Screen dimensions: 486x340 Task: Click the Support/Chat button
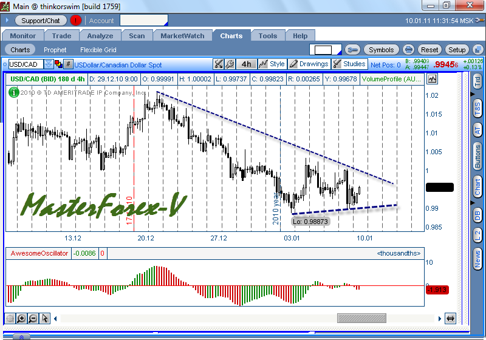41,21
